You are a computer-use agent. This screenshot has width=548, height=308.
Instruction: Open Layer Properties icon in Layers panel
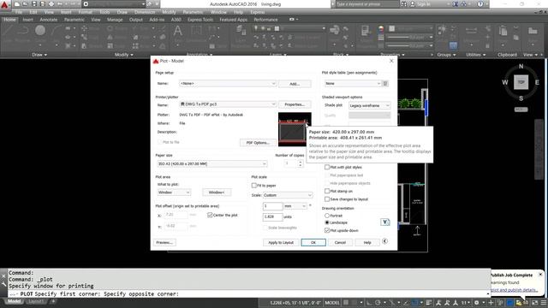[241, 31]
